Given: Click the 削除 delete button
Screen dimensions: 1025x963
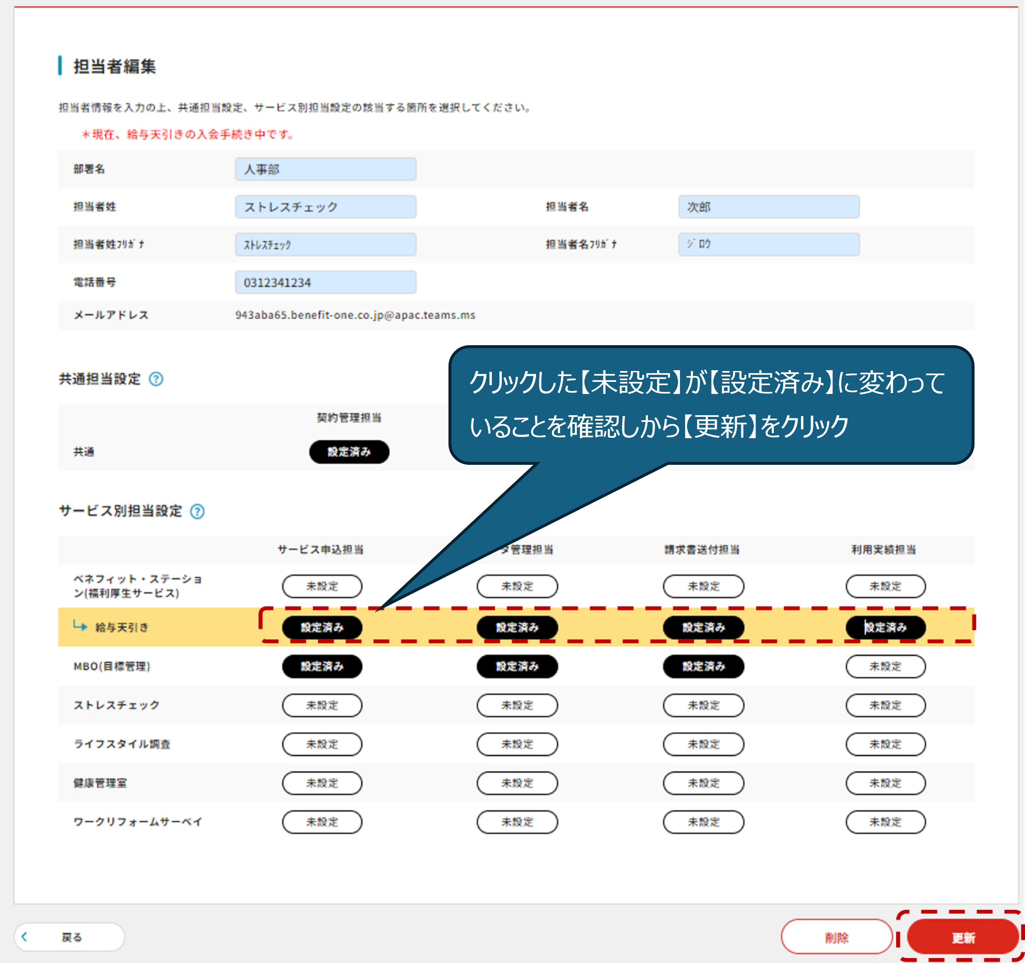Looking at the screenshot, I should (836, 937).
